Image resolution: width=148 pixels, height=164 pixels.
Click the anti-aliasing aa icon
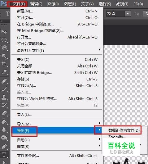click(x=137, y=14)
